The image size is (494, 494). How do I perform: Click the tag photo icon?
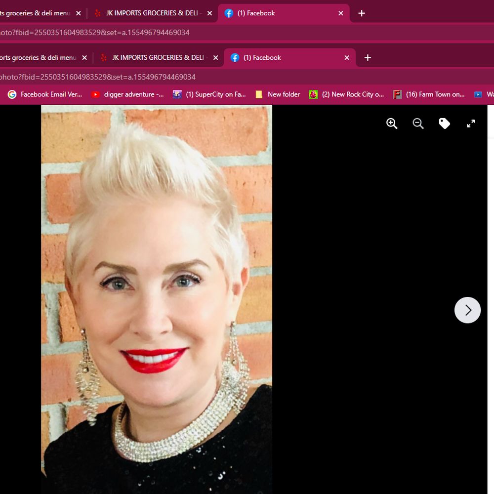445,123
